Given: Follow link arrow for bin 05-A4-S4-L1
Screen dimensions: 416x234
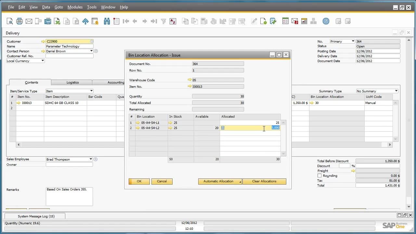Looking at the screenshot, I should (138, 123).
